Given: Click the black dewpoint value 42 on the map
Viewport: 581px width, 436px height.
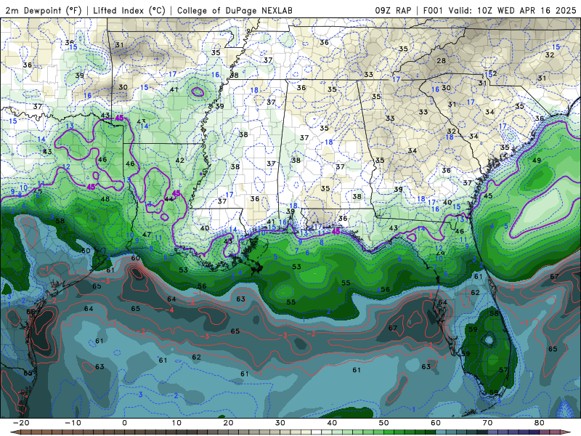Looking at the screenshot, I should pyautogui.click(x=179, y=161).
